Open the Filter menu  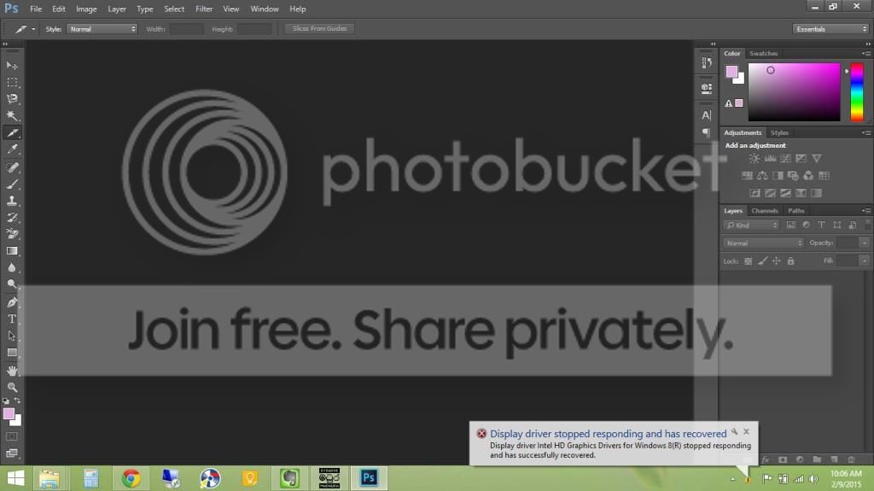[x=204, y=9]
